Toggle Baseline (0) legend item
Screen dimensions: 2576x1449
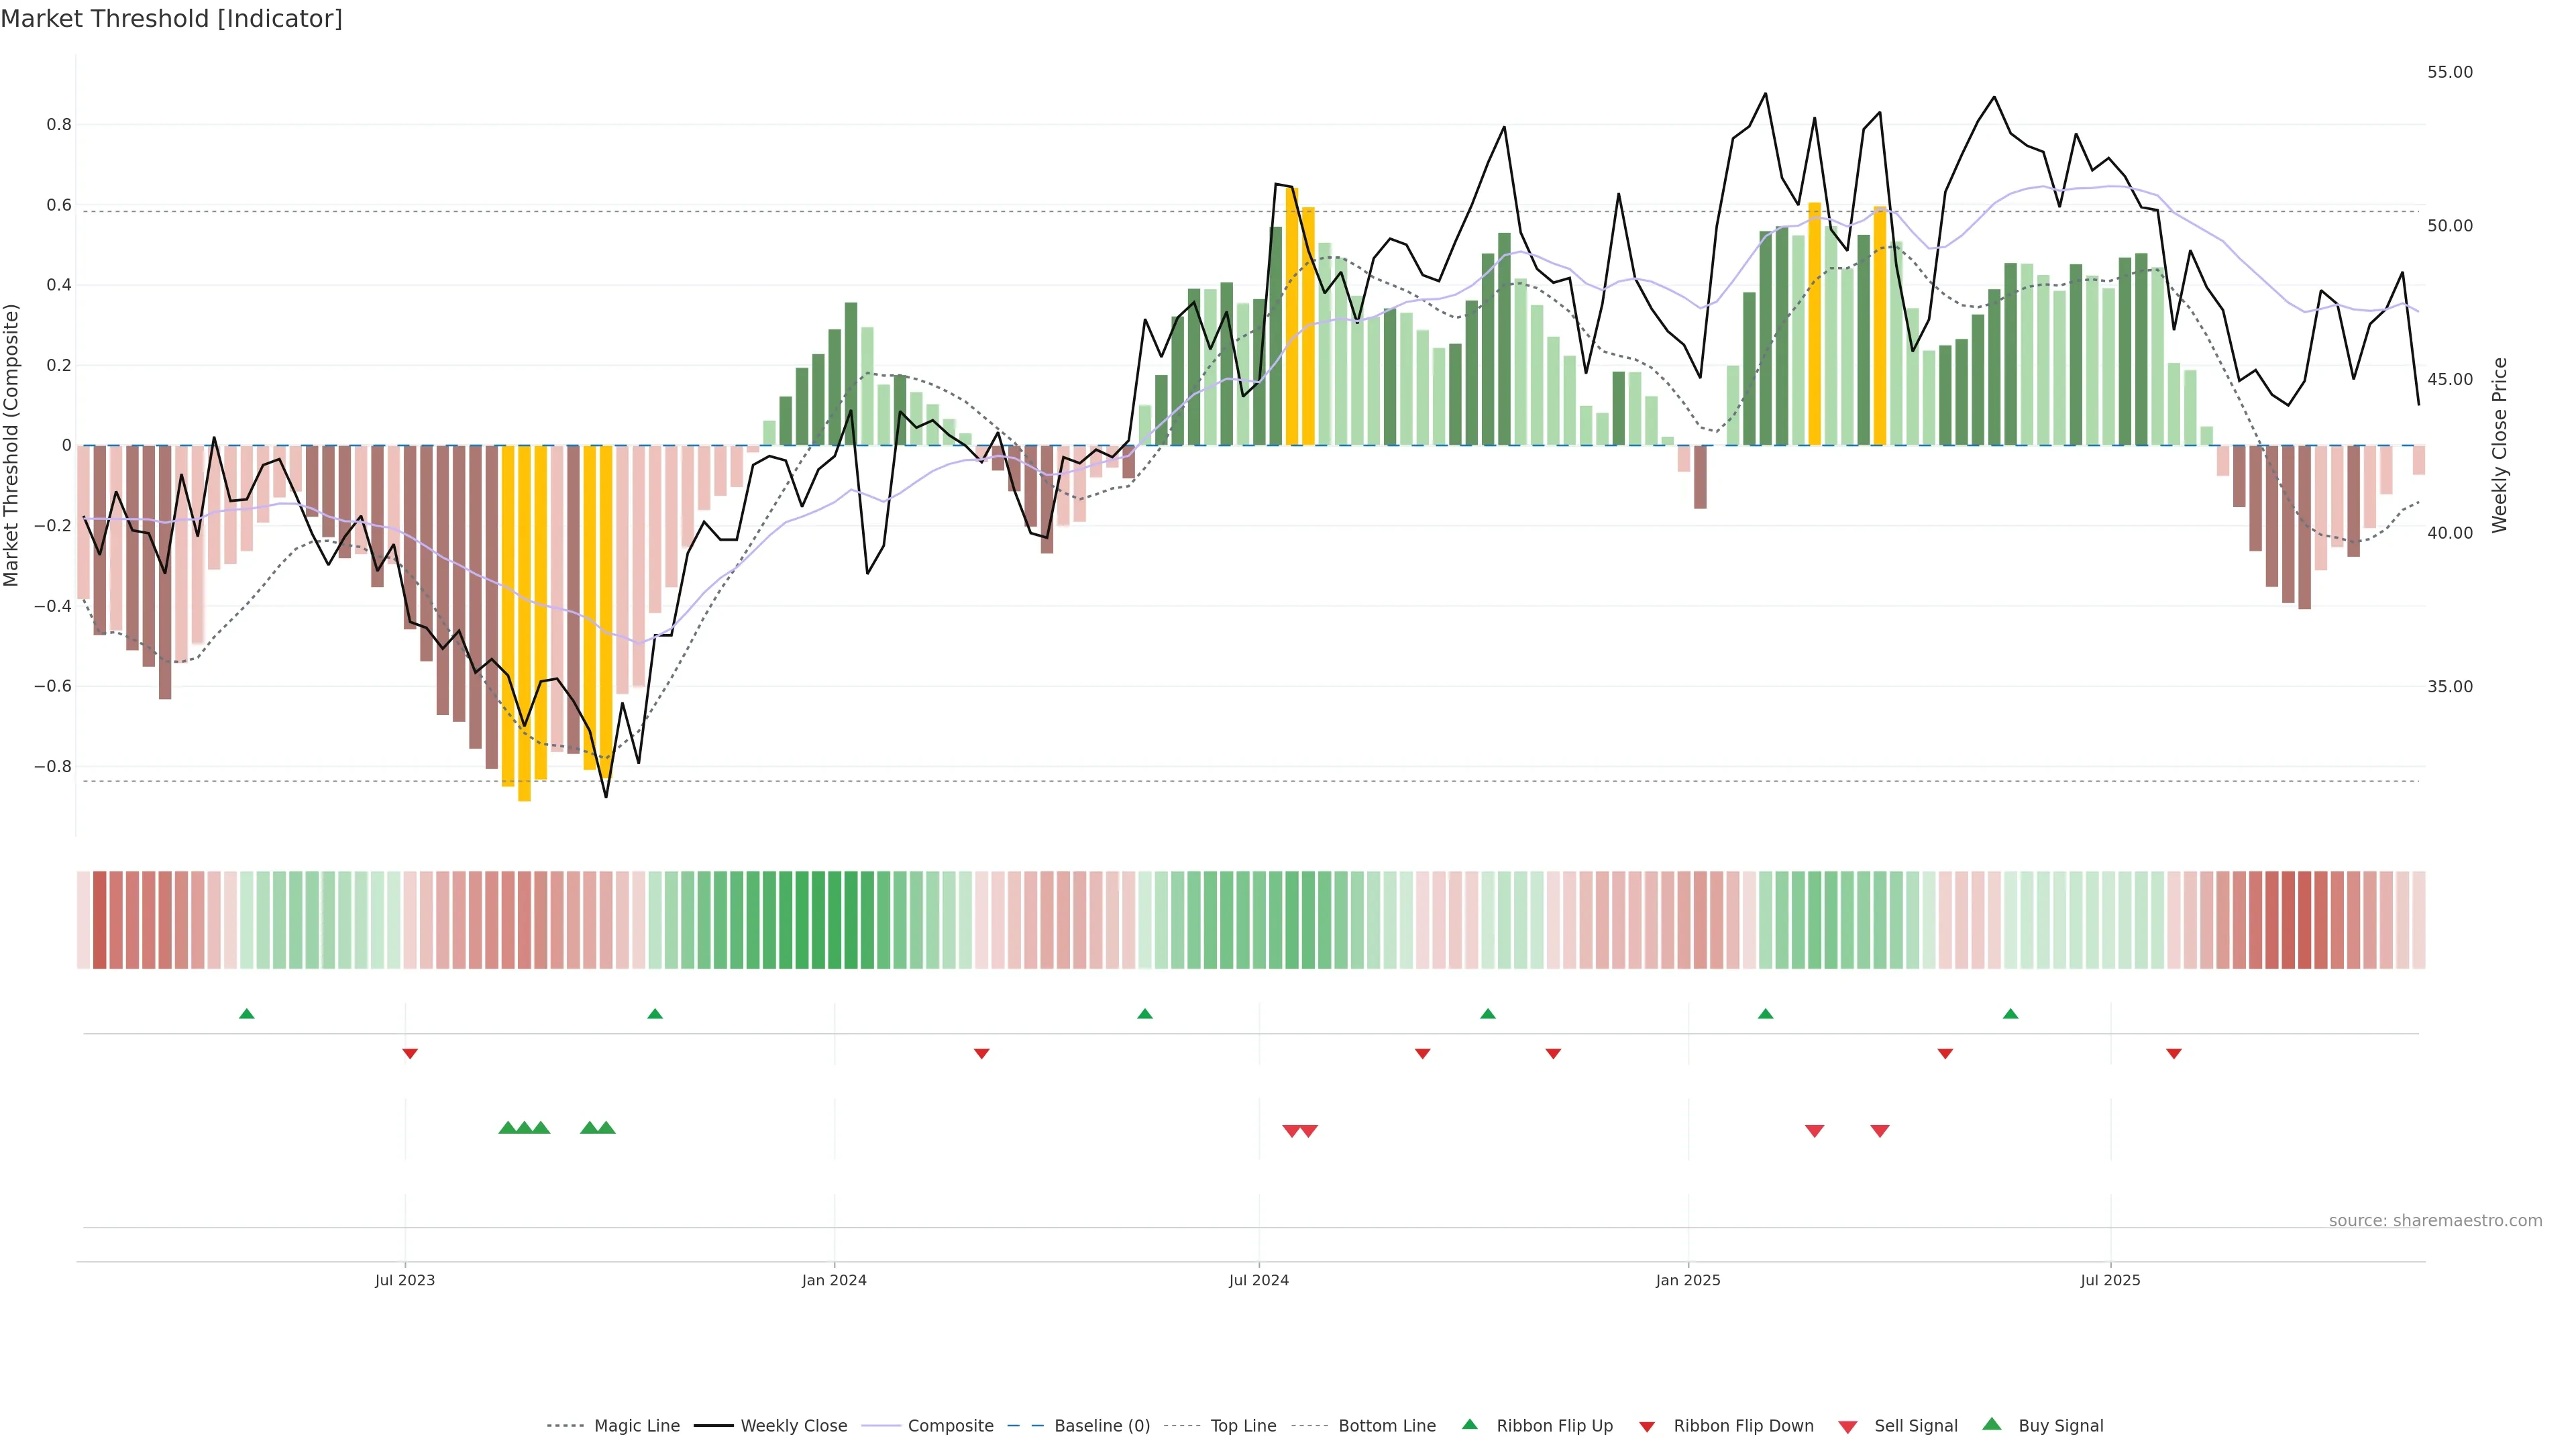pyautogui.click(x=1102, y=1426)
